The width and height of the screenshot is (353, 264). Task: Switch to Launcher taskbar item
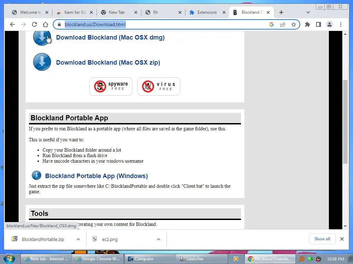click(x=202, y=259)
